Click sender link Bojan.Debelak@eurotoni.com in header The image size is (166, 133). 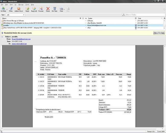(21, 39)
